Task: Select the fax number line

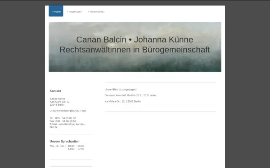Action: click(x=63, y=121)
